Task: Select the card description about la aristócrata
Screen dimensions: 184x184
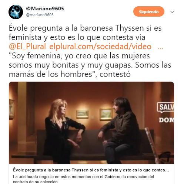Action: 83,179
